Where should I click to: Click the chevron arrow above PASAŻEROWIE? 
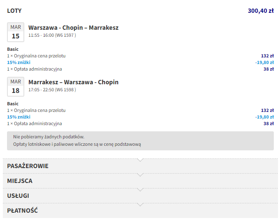pyautogui.click(x=140, y=160)
